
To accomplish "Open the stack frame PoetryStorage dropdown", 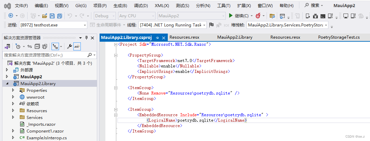I will point(287,25).
